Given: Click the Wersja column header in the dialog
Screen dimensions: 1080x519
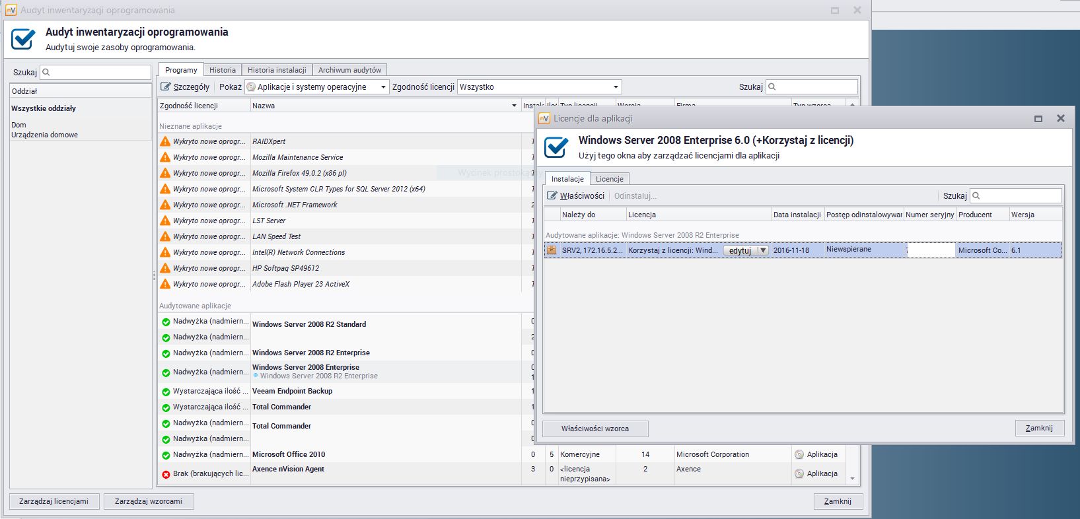Looking at the screenshot, I should pyautogui.click(x=1035, y=215).
